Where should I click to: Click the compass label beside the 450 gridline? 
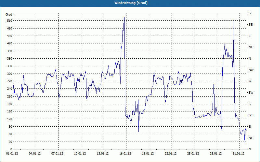click(x=250, y=36)
